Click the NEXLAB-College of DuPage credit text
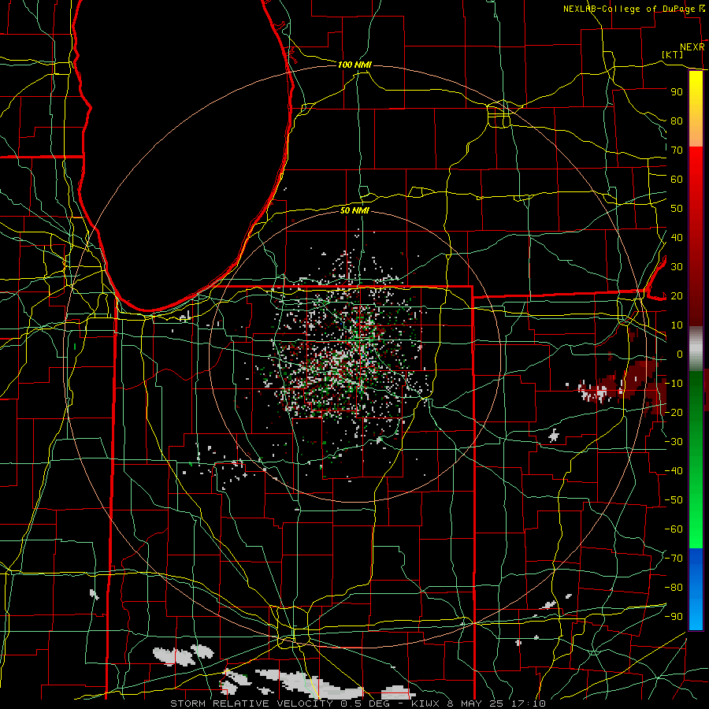709x709 pixels. point(629,9)
